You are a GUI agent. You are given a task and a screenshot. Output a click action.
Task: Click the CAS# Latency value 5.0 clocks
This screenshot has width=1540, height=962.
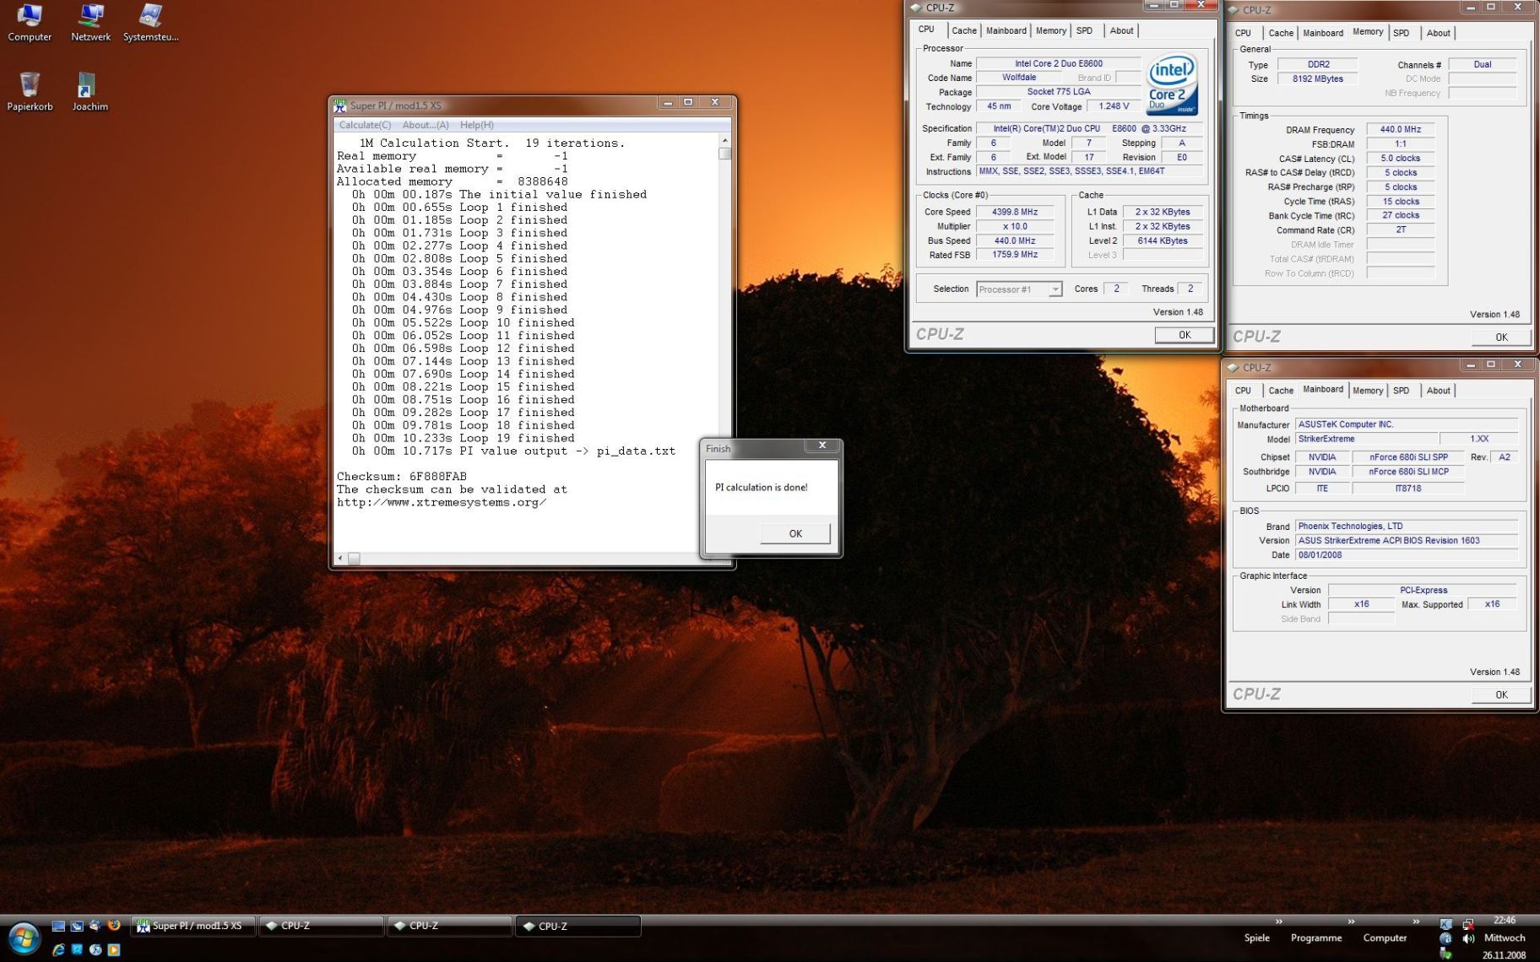pyautogui.click(x=1401, y=159)
